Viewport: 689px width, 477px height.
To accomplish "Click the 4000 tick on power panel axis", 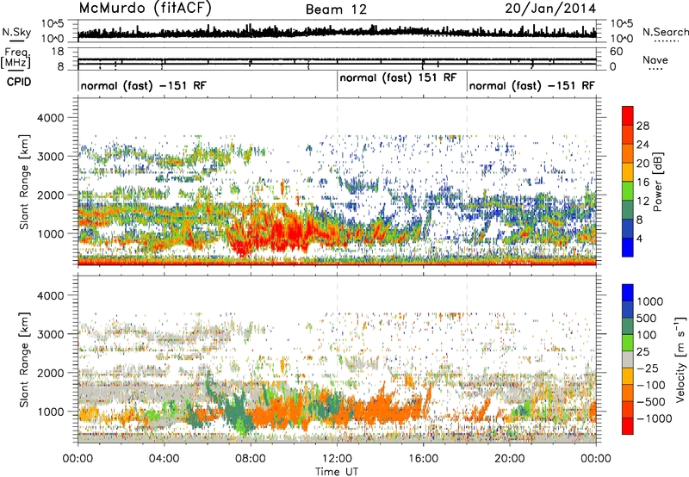I will (51, 118).
